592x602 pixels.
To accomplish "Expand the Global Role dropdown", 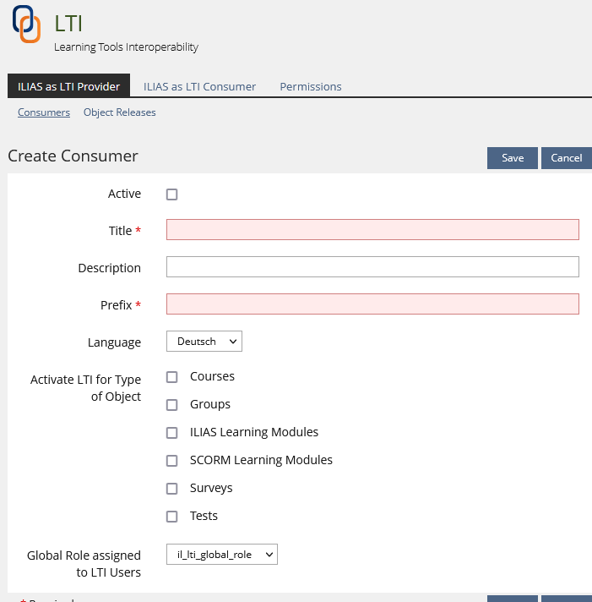I will (222, 555).
